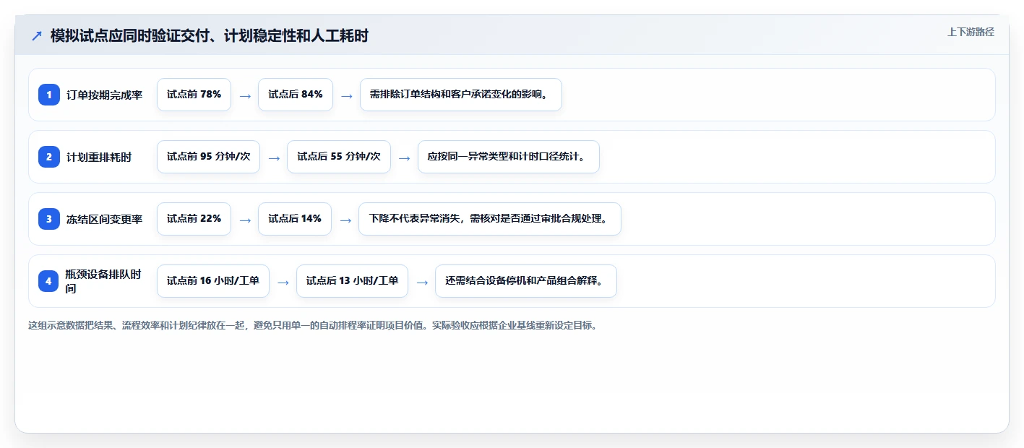The width and height of the screenshot is (1024, 448).
Task: Click the 试点前 95 分钟/次 chip
Action: pos(208,157)
